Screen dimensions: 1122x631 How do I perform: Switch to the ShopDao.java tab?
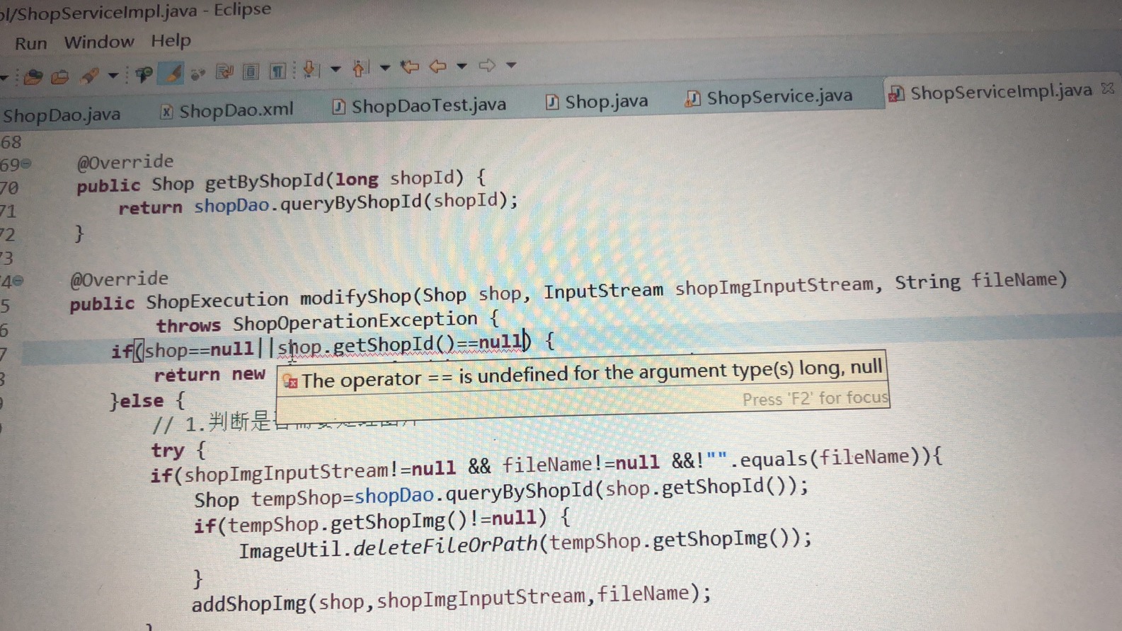(62, 115)
